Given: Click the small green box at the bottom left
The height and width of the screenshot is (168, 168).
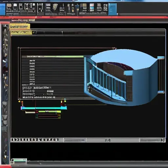Looking at the screenshot, I should coord(19,160).
